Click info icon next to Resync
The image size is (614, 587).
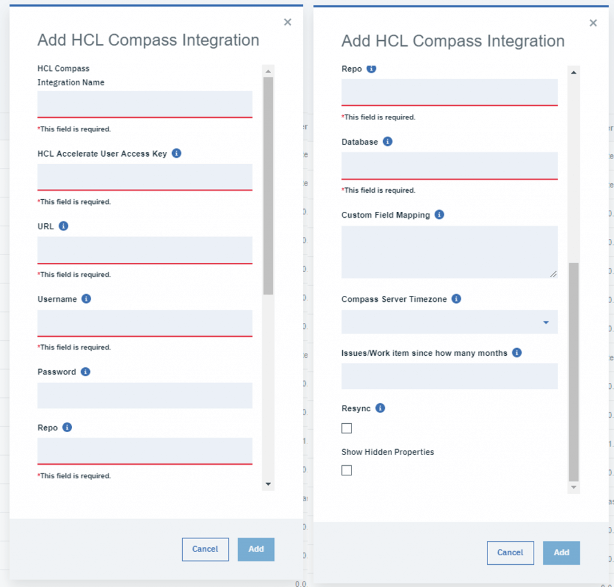pyautogui.click(x=380, y=408)
